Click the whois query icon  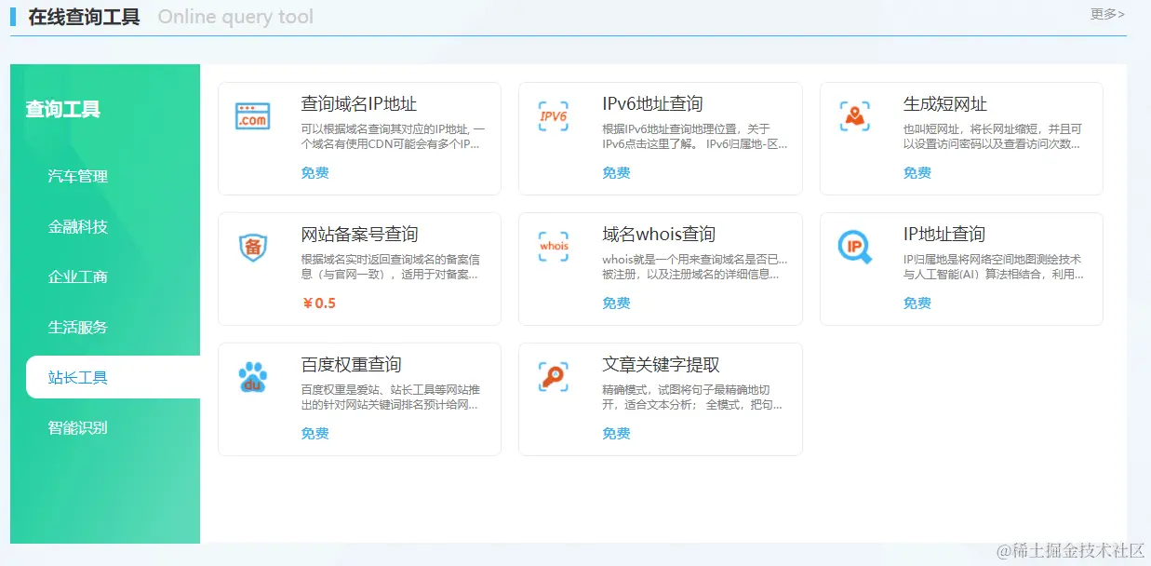554,247
